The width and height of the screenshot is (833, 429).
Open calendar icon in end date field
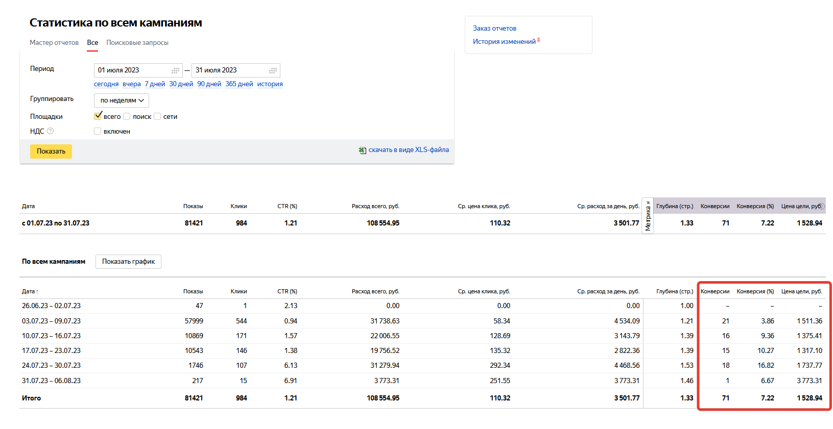click(273, 70)
